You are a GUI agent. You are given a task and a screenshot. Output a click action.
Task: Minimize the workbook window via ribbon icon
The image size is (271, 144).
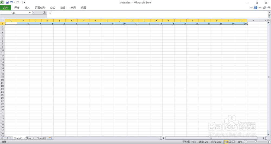(260, 8)
